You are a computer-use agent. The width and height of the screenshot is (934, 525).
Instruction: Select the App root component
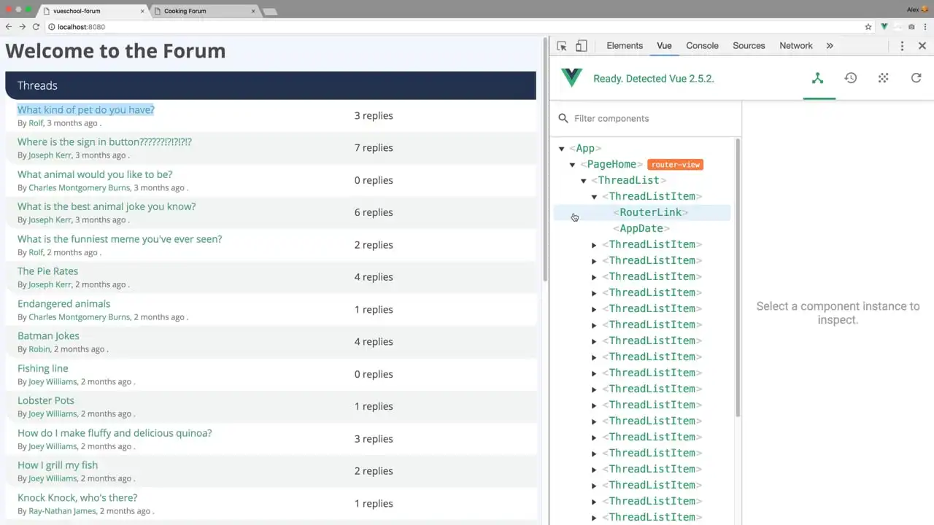coord(585,148)
